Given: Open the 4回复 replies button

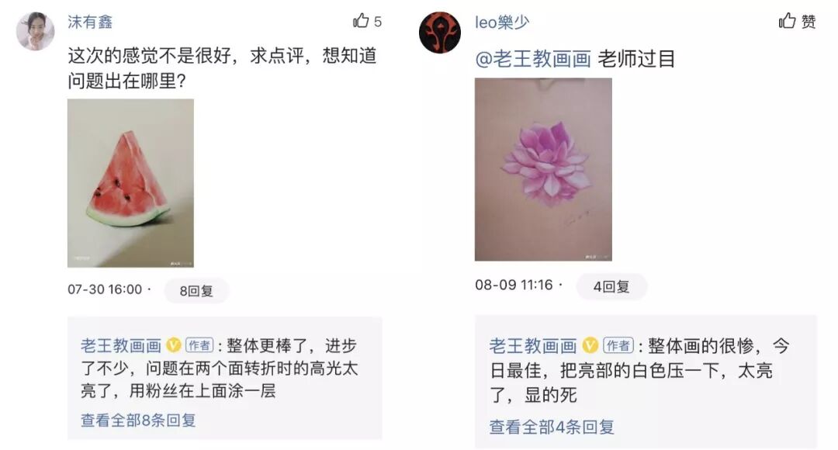Looking at the screenshot, I should tap(611, 286).
